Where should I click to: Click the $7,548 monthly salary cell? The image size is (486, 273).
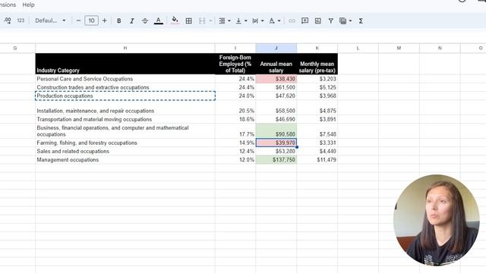[317, 131]
